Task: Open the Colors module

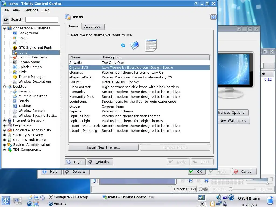Action: [23, 38]
